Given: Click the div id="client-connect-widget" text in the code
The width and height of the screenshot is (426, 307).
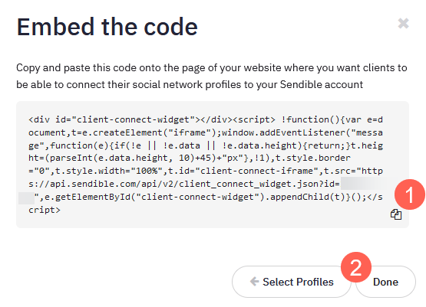Looking at the screenshot, I should (111, 119).
